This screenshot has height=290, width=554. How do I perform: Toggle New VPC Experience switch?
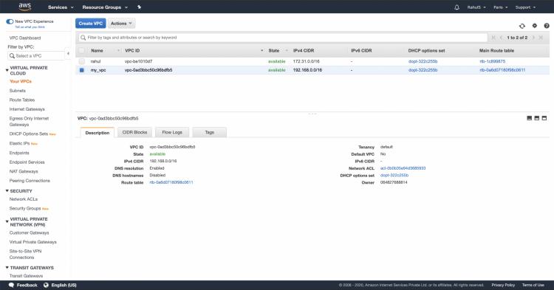pos(10,21)
